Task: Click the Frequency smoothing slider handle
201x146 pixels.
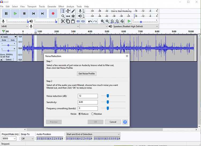Action: click(x=108, y=108)
